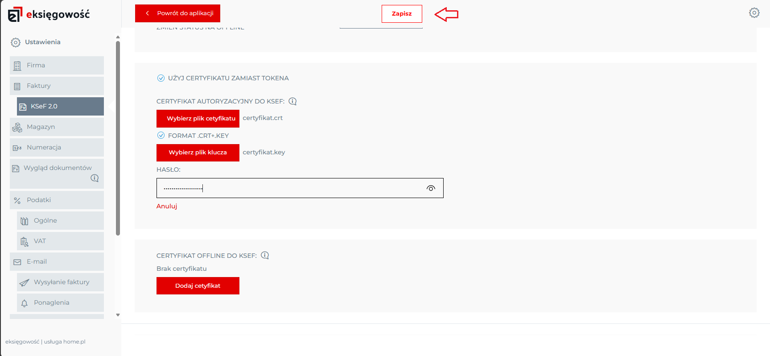Viewport: 770px width, 356px height.
Task: Click the settings gear icon top right
Action: (754, 13)
